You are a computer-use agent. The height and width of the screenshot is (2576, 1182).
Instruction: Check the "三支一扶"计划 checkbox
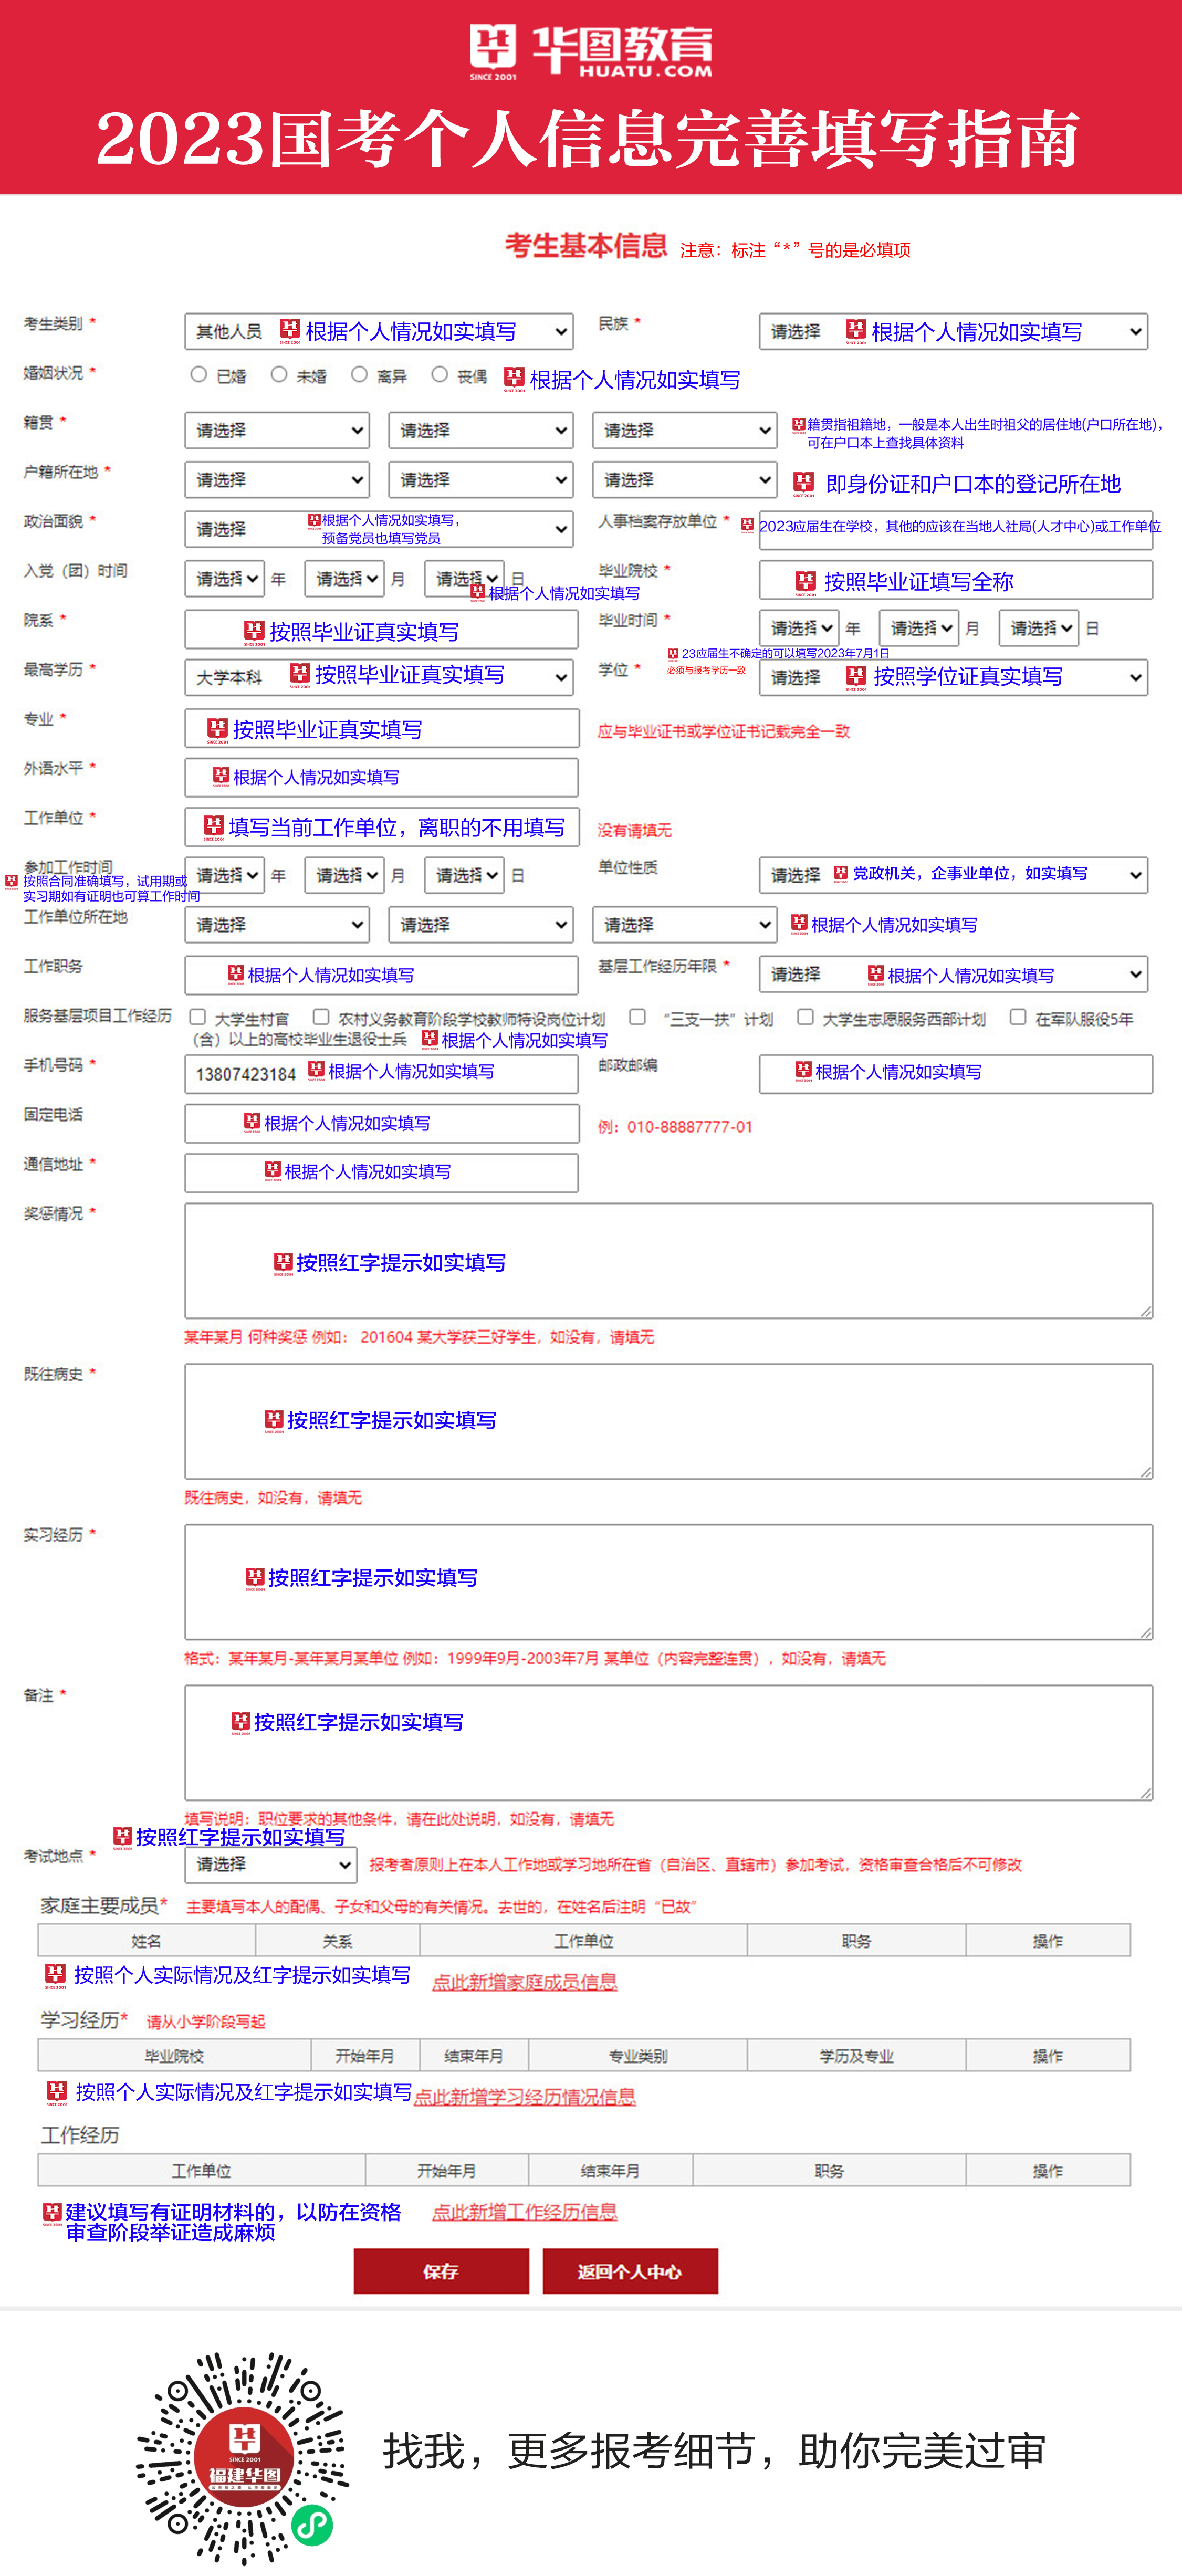[637, 1017]
